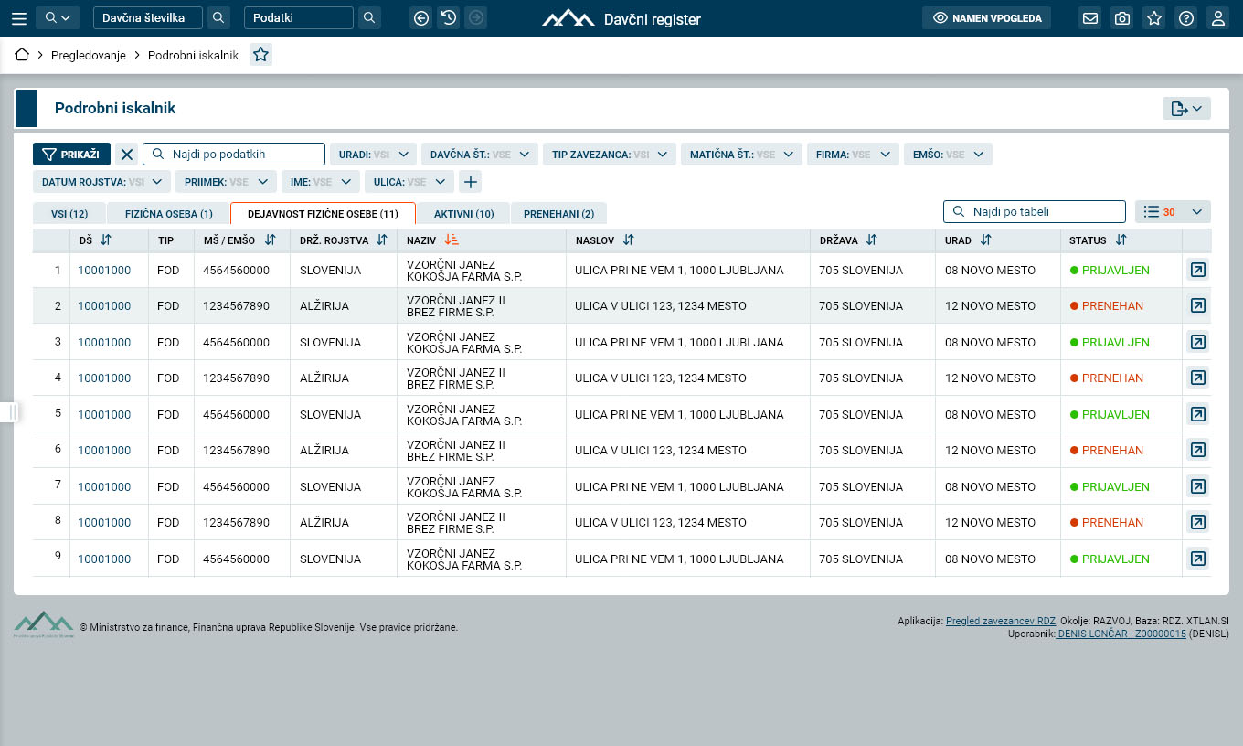Switch to the Aktivni (10) tab

[463, 214]
